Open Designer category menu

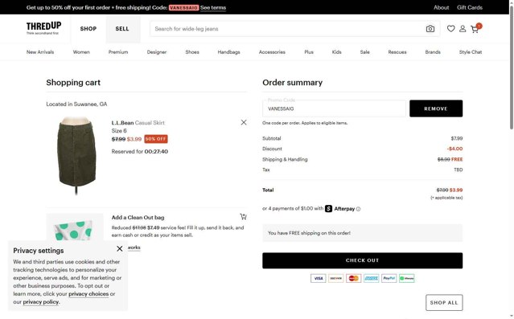[x=157, y=52]
